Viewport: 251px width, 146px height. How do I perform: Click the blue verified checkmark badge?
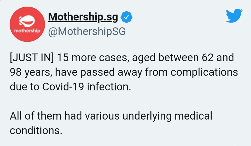click(x=126, y=17)
